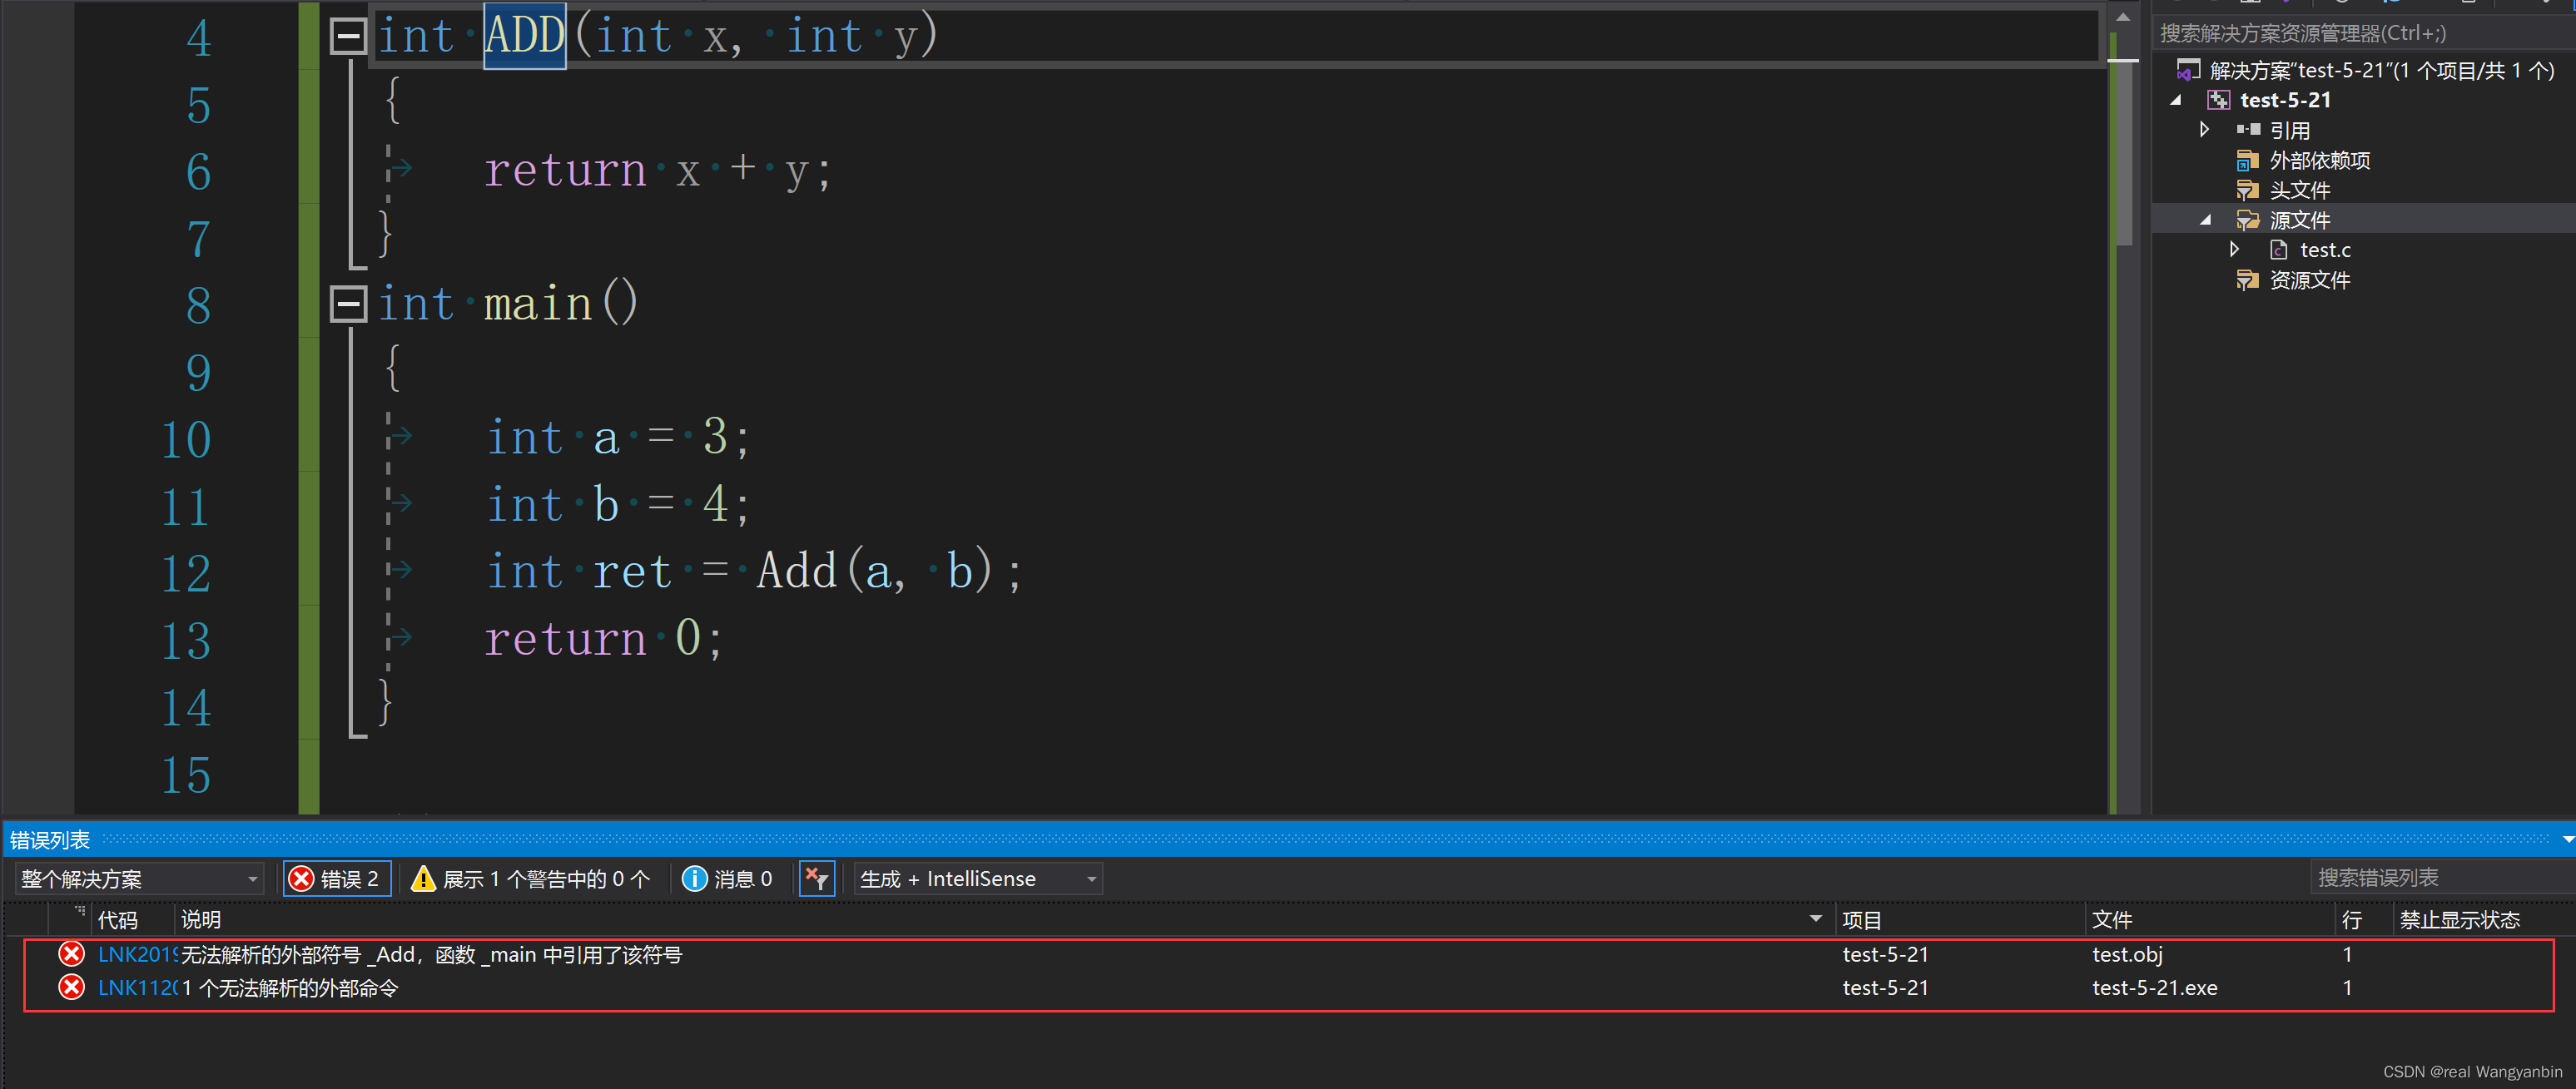Click the warning triangle icon
The width and height of the screenshot is (2576, 1089).
[423, 878]
